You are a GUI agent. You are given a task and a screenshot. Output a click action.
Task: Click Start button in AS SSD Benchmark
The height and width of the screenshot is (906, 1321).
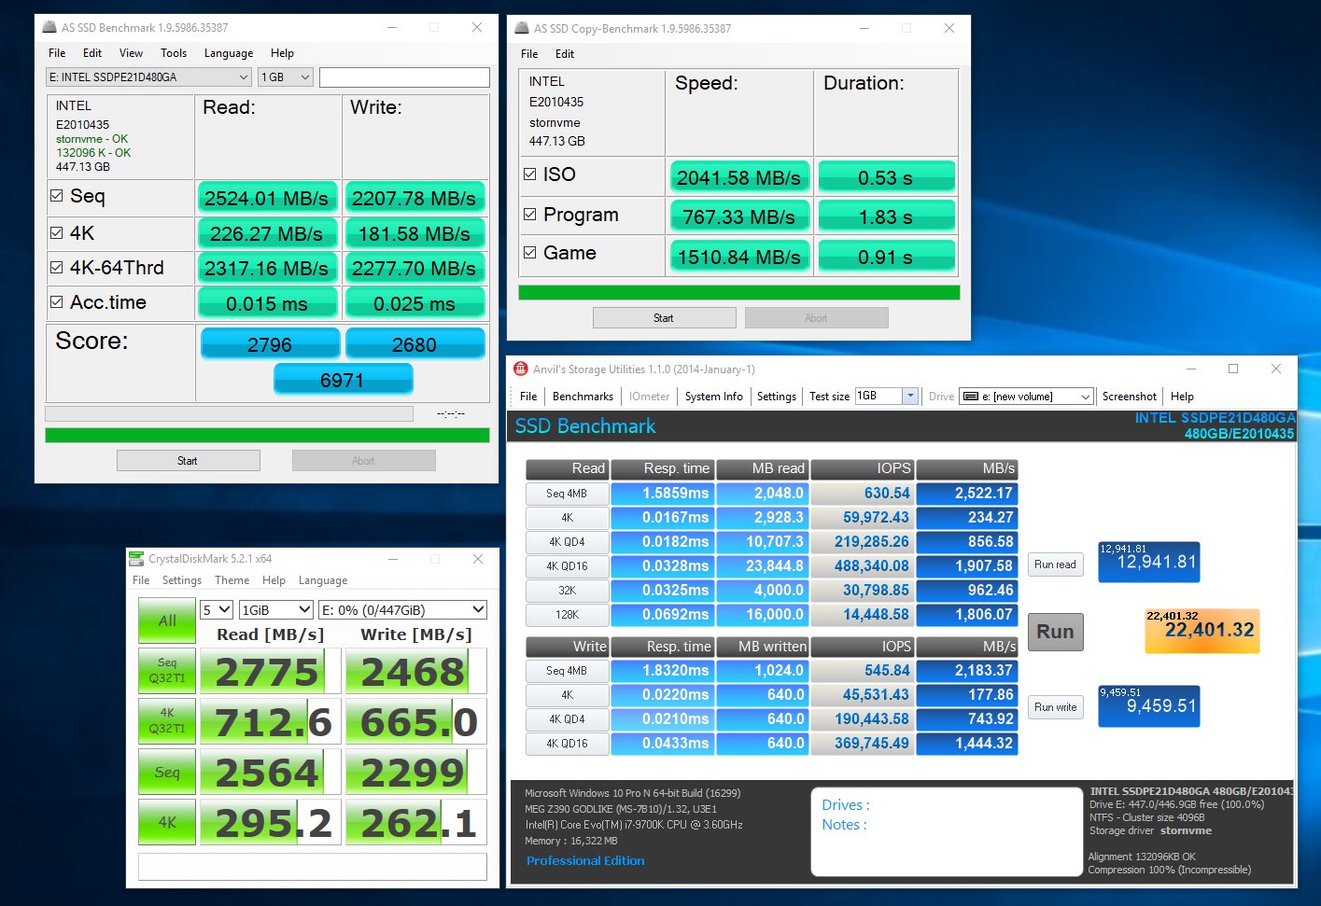[188, 461]
